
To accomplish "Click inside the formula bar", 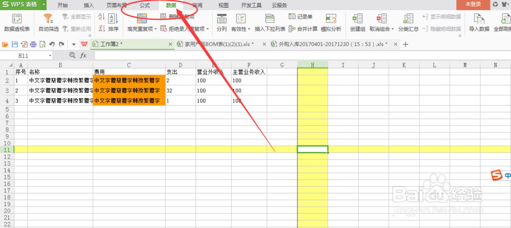I will click(x=303, y=56).
